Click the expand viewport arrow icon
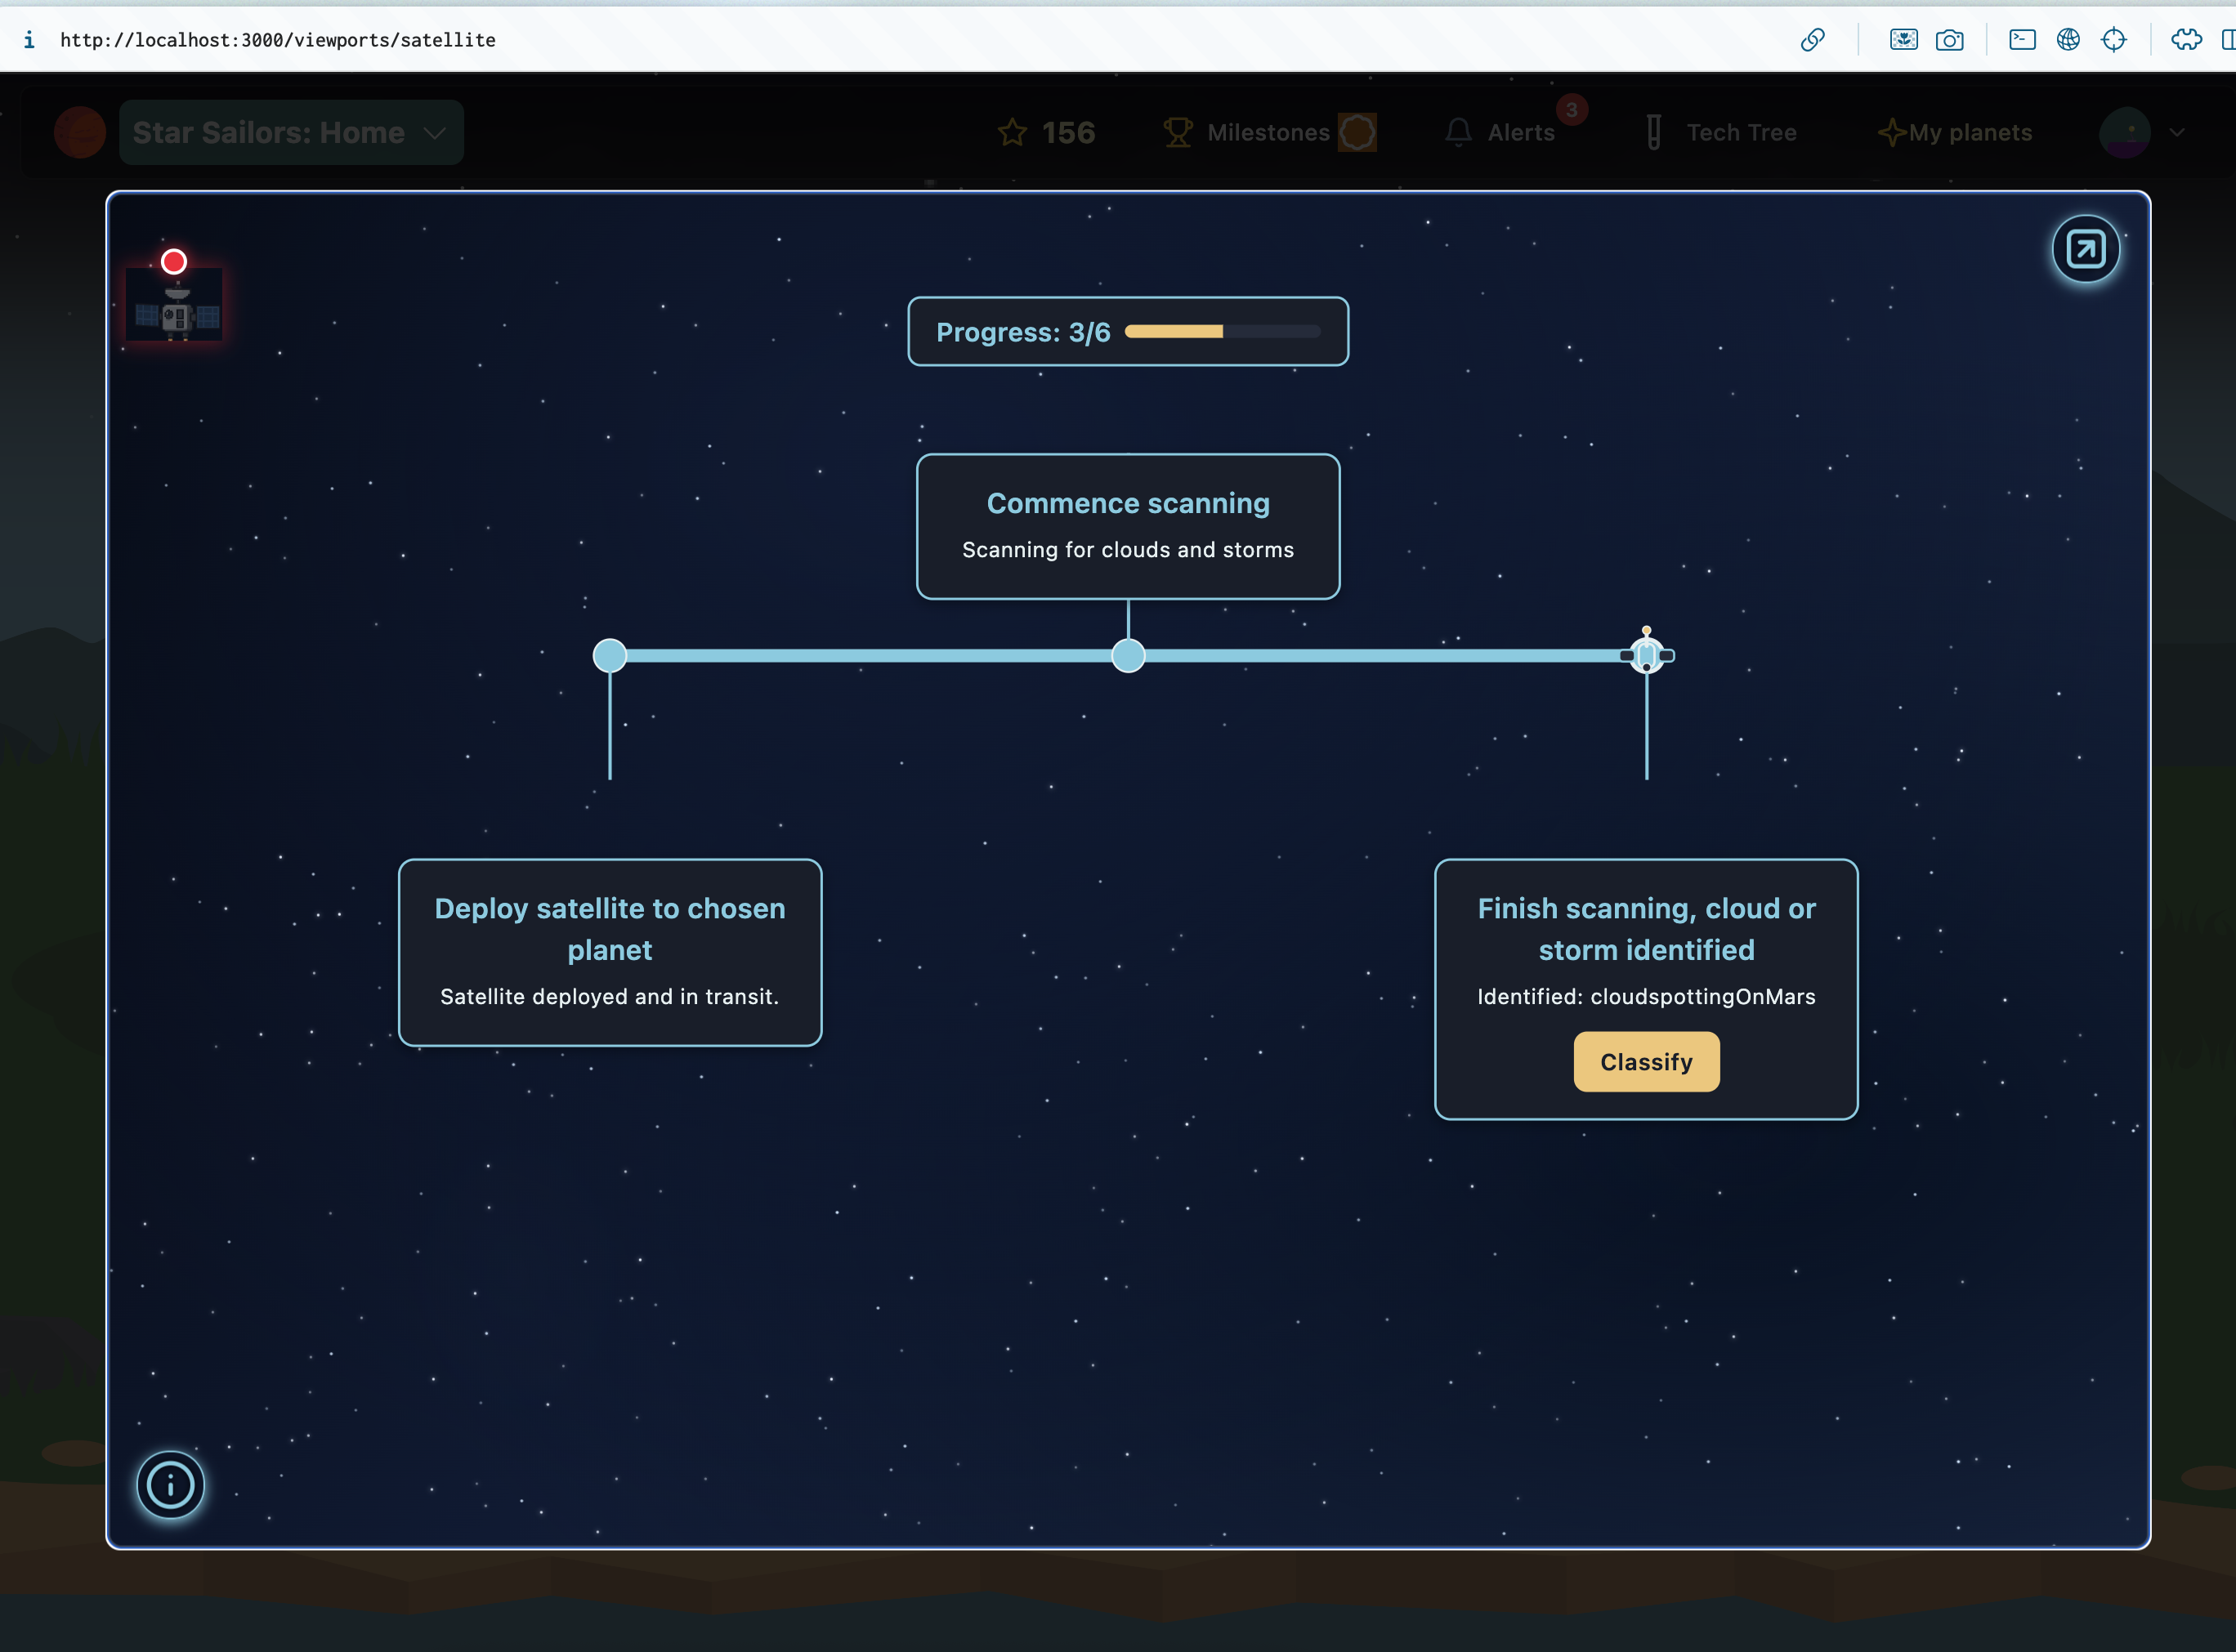2236x1652 pixels. pyautogui.click(x=2086, y=249)
